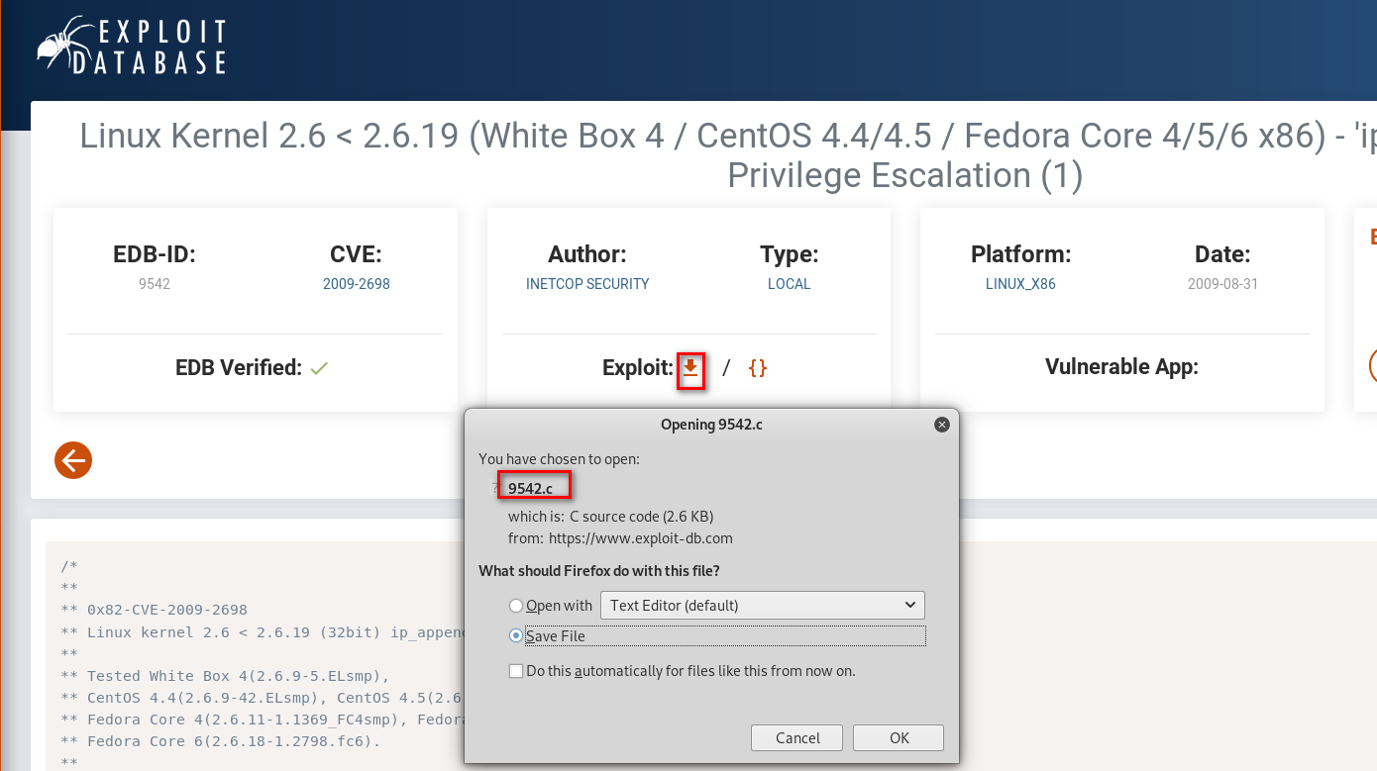Confirm download with OK button
1377x771 pixels.
tap(899, 737)
